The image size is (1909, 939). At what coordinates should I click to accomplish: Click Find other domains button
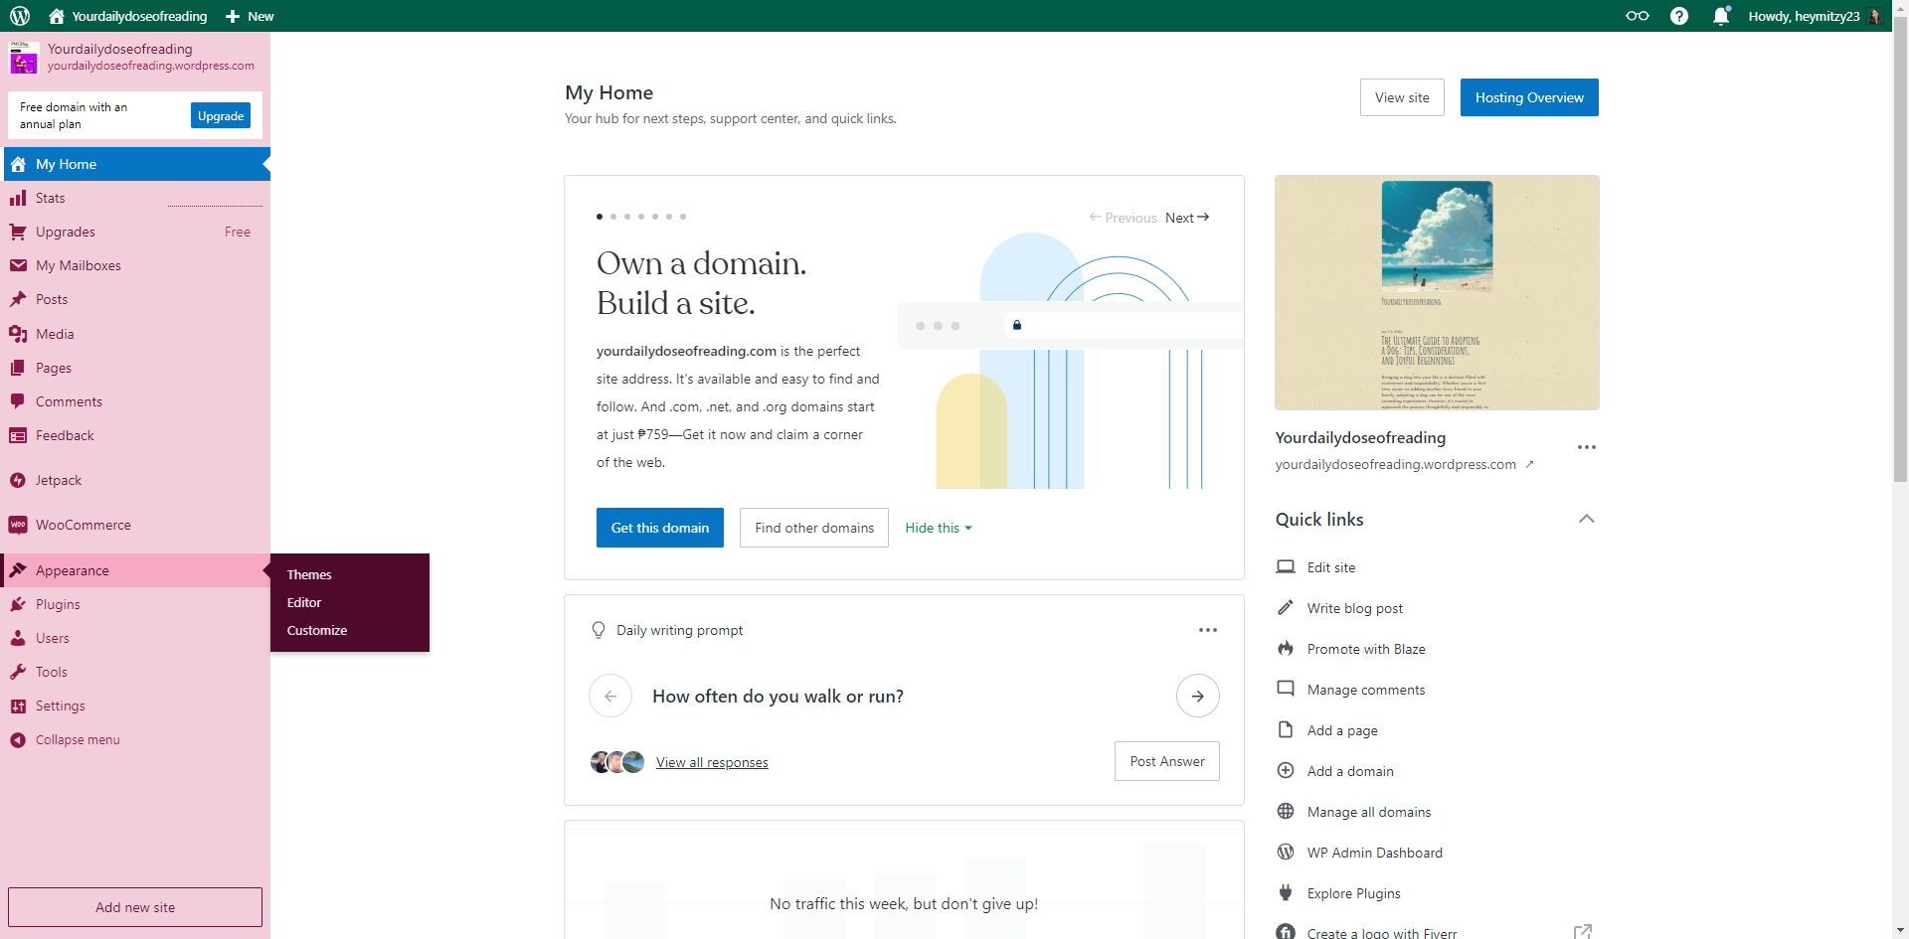pos(814,528)
